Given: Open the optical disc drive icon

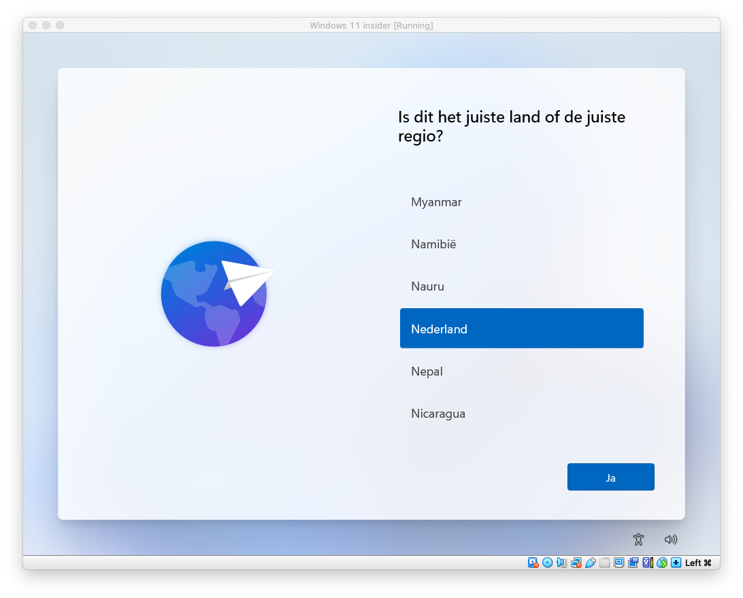Looking at the screenshot, I should [x=547, y=563].
